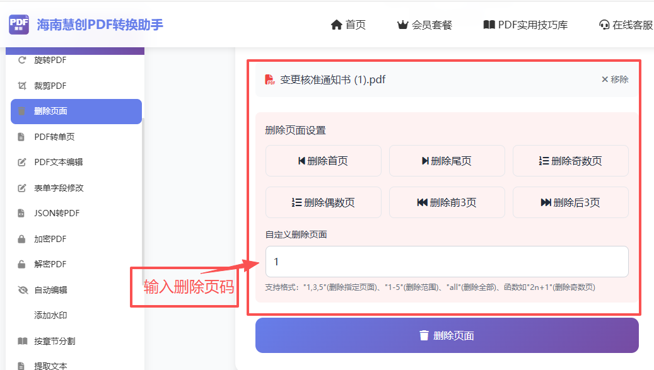Image resolution: width=654 pixels, height=370 pixels.
Task: Click the edit icon beside 表单字段修改
Action: coord(22,188)
